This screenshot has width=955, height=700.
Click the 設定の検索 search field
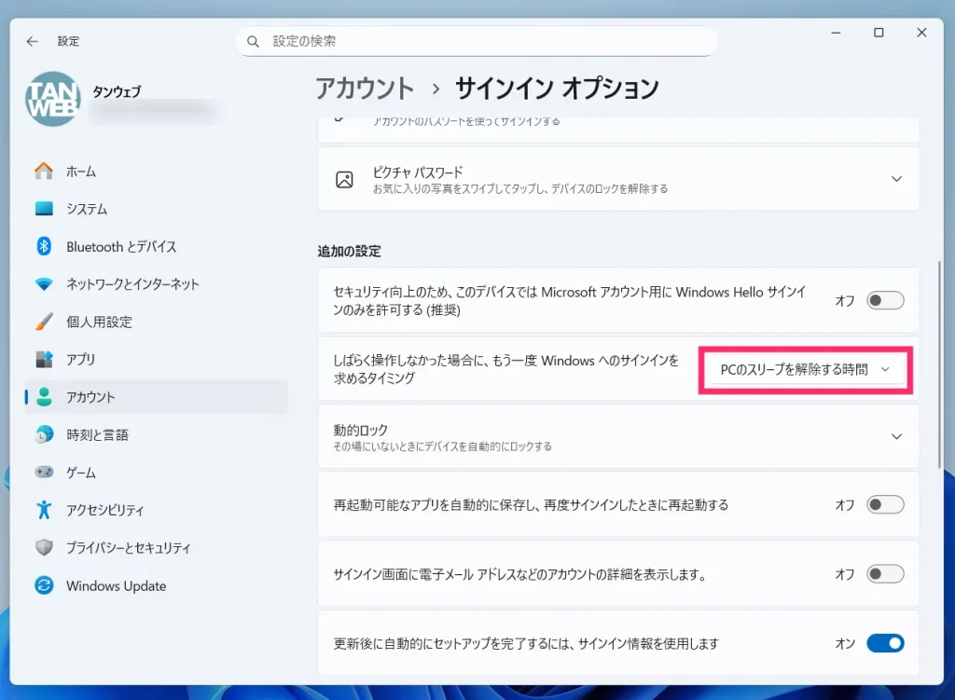click(x=477, y=41)
